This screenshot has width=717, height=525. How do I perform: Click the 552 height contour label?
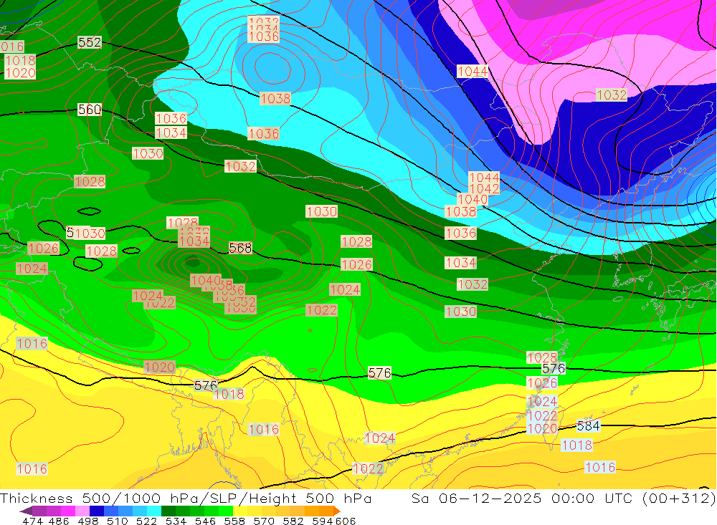click(90, 42)
